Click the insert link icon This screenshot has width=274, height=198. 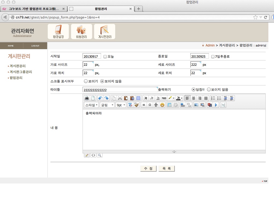183,105
